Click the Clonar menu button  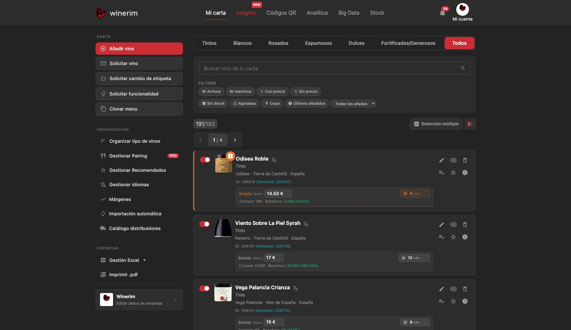click(139, 109)
